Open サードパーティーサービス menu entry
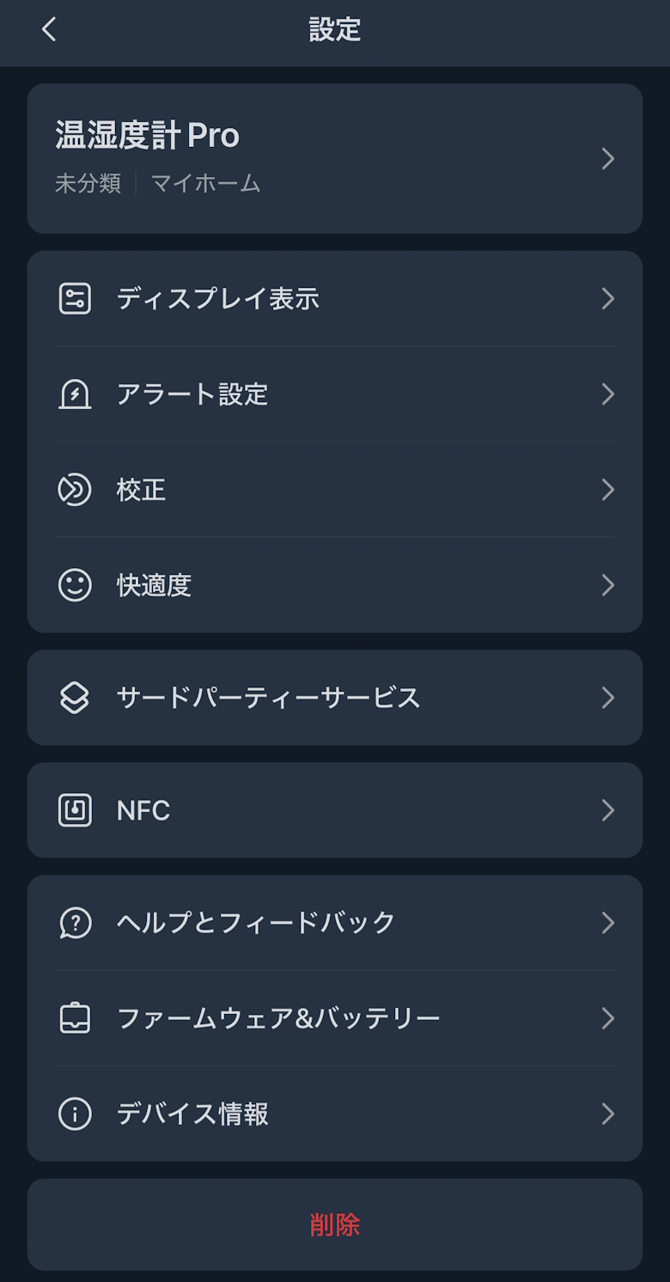Image resolution: width=670 pixels, height=1282 pixels. 268,698
